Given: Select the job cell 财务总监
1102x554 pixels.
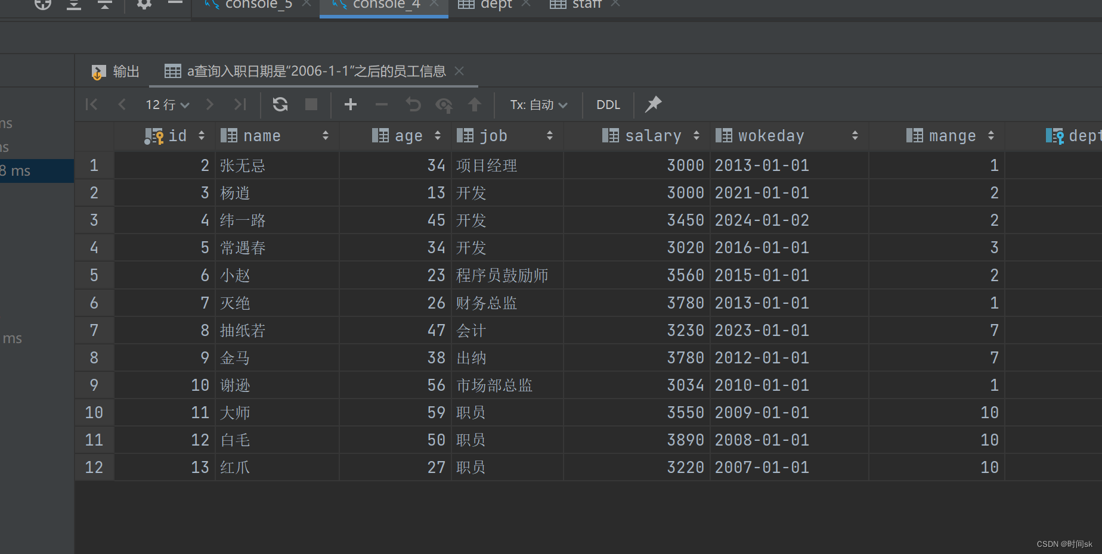Looking at the screenshot, I should click(x=507, y=303).
